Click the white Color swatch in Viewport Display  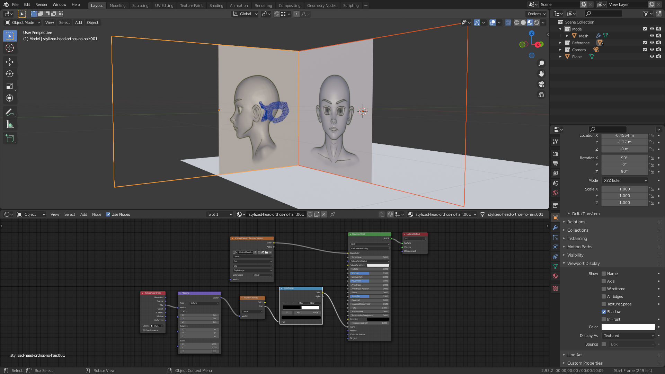click(x=628, y=327)
